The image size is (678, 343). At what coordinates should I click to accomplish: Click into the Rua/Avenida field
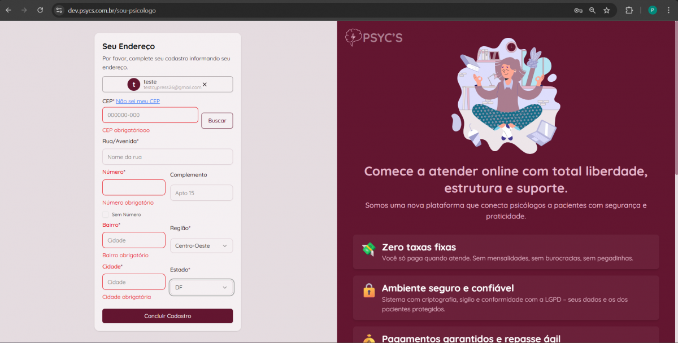click(x=167, y=157)
